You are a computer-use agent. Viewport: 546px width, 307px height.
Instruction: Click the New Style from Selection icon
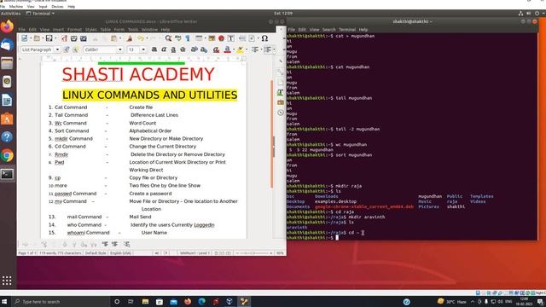[x=76, y=49]
